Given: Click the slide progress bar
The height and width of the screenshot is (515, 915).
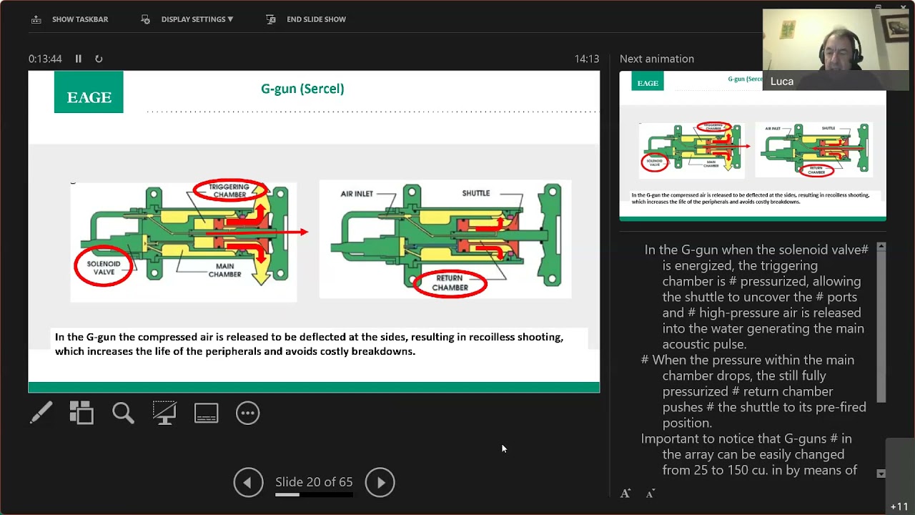Looking at the screenshot, I should click(x=314, y=494).
